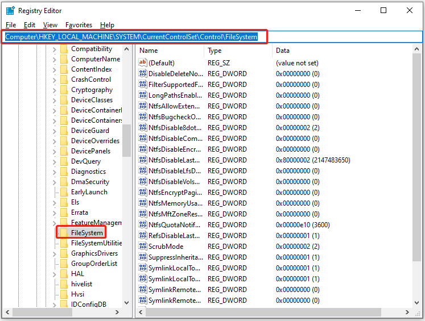Screen dimensions: 425x321
Task: Click tree pane scroll-right arrow
Action: (117, 312)
